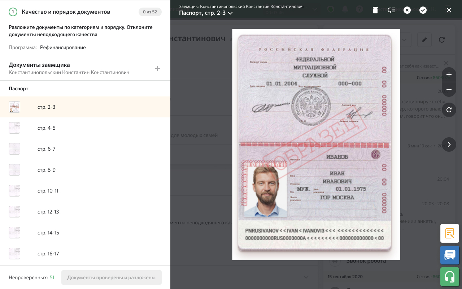Open the green headset support widget
Viewport: 462px width, 289px height.
point(450,277)
